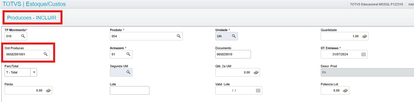Click DT Emissao date 31/07/2024

click(x=344, y=54)
